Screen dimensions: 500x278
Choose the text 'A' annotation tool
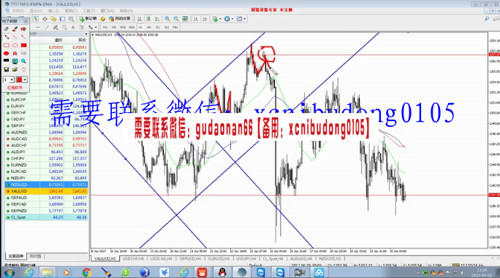point(15,53)
